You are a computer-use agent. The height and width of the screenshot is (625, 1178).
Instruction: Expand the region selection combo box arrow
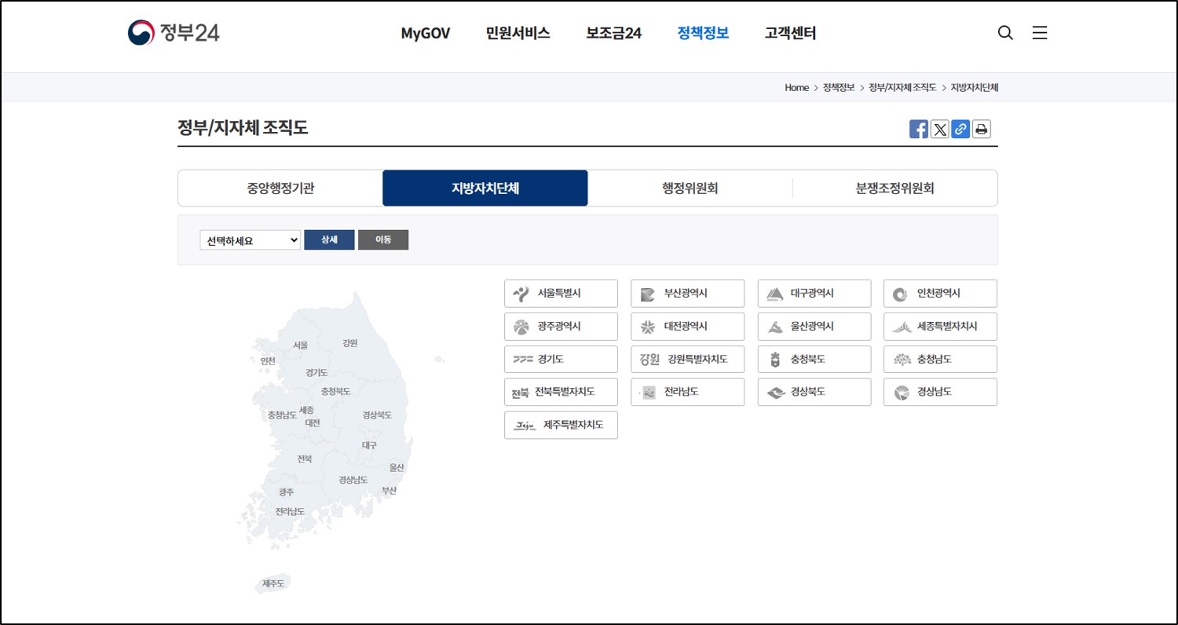(x=292, y=239)
